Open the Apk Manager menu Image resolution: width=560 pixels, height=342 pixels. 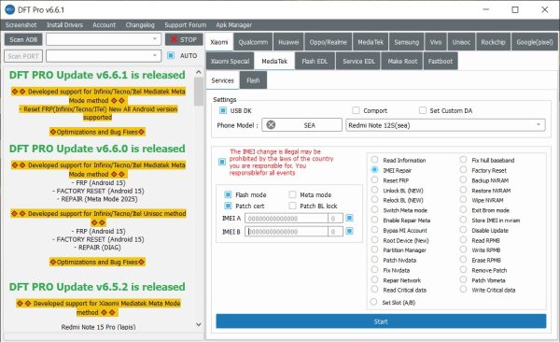233,25
